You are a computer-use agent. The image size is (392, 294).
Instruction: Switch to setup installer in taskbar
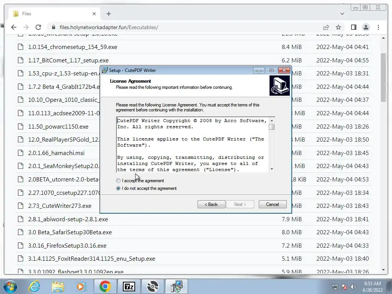click(x=176, y=286)
